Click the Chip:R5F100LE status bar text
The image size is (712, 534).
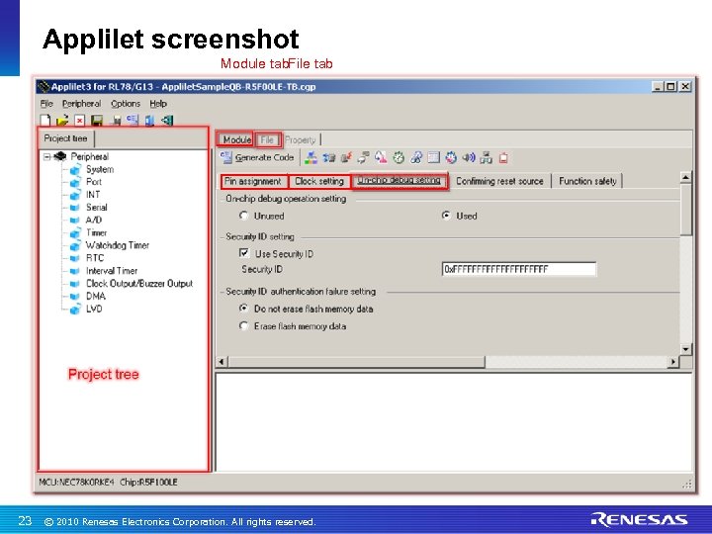click(148, 482)
